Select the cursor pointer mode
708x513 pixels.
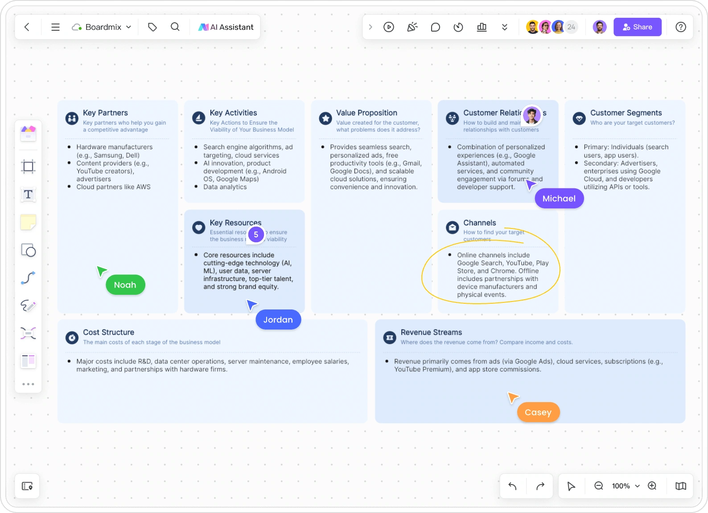pos(571,486)
